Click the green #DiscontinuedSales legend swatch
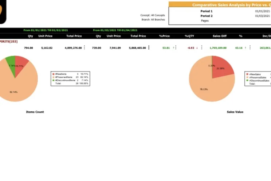 (x=247, y=80)
